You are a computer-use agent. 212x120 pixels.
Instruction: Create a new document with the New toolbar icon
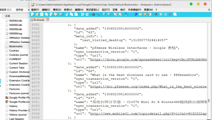click(x=33, y=14)
